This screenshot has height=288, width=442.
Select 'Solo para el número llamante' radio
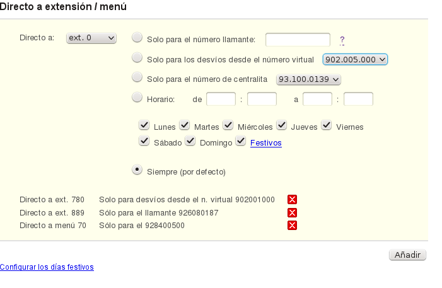(137, 38)
